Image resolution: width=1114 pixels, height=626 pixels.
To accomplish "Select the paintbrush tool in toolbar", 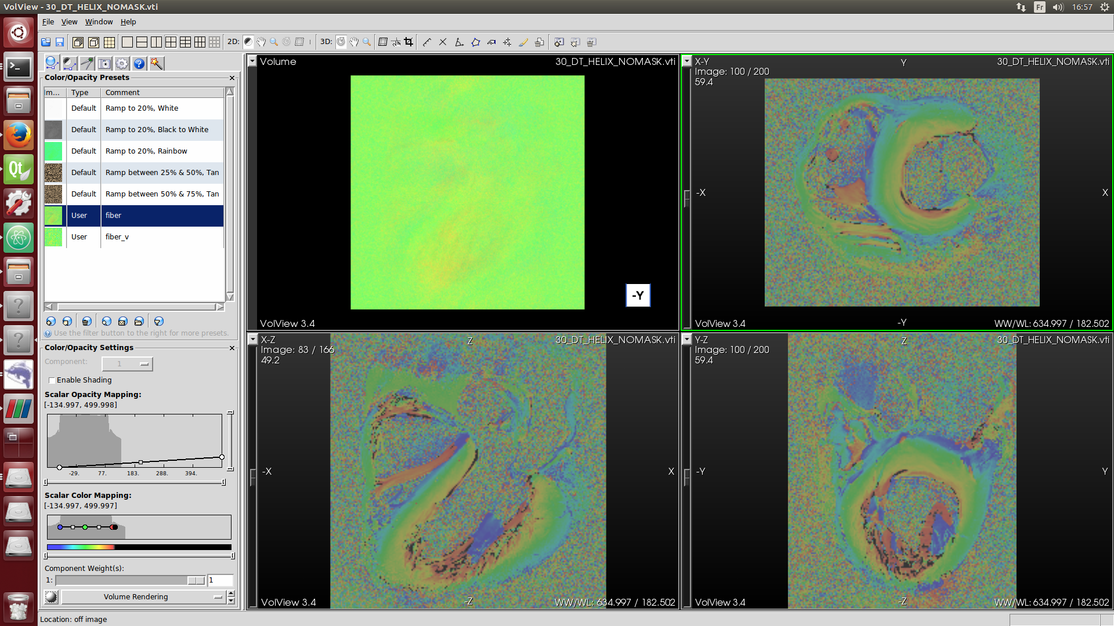I will click(523, 42).
